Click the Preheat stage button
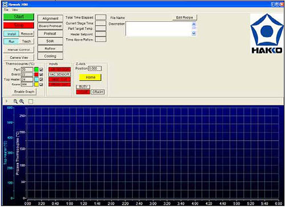 pos(50,34)
